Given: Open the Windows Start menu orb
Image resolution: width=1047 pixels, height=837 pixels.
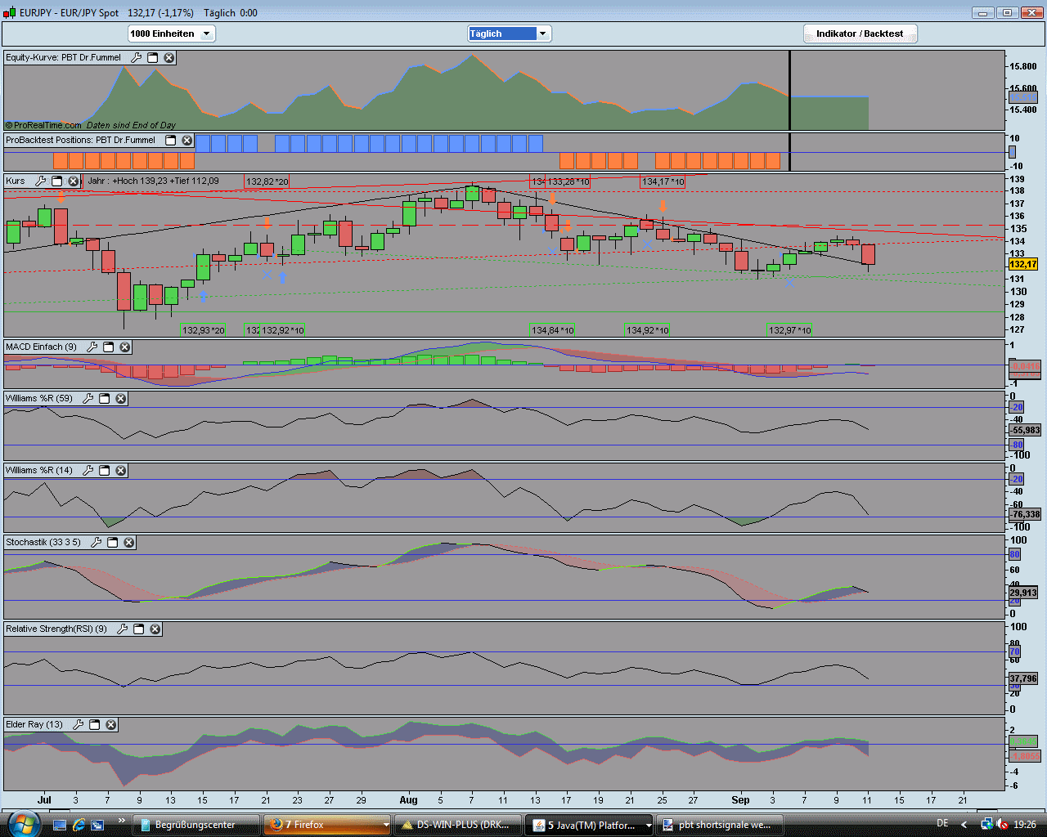Looking at the screenshot, I should point(22,824).
